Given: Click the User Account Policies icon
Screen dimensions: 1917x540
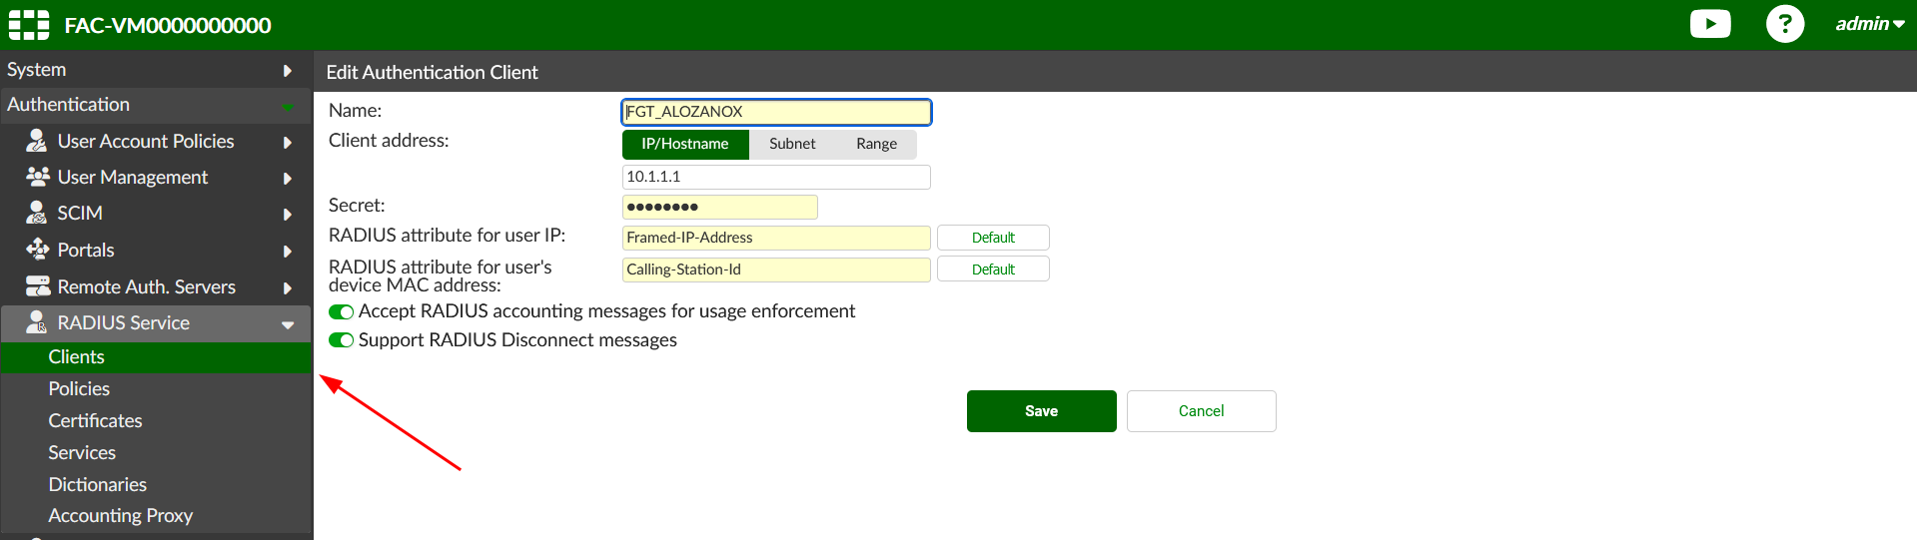Looking at the screenshot, I should (x=37, y=141).
